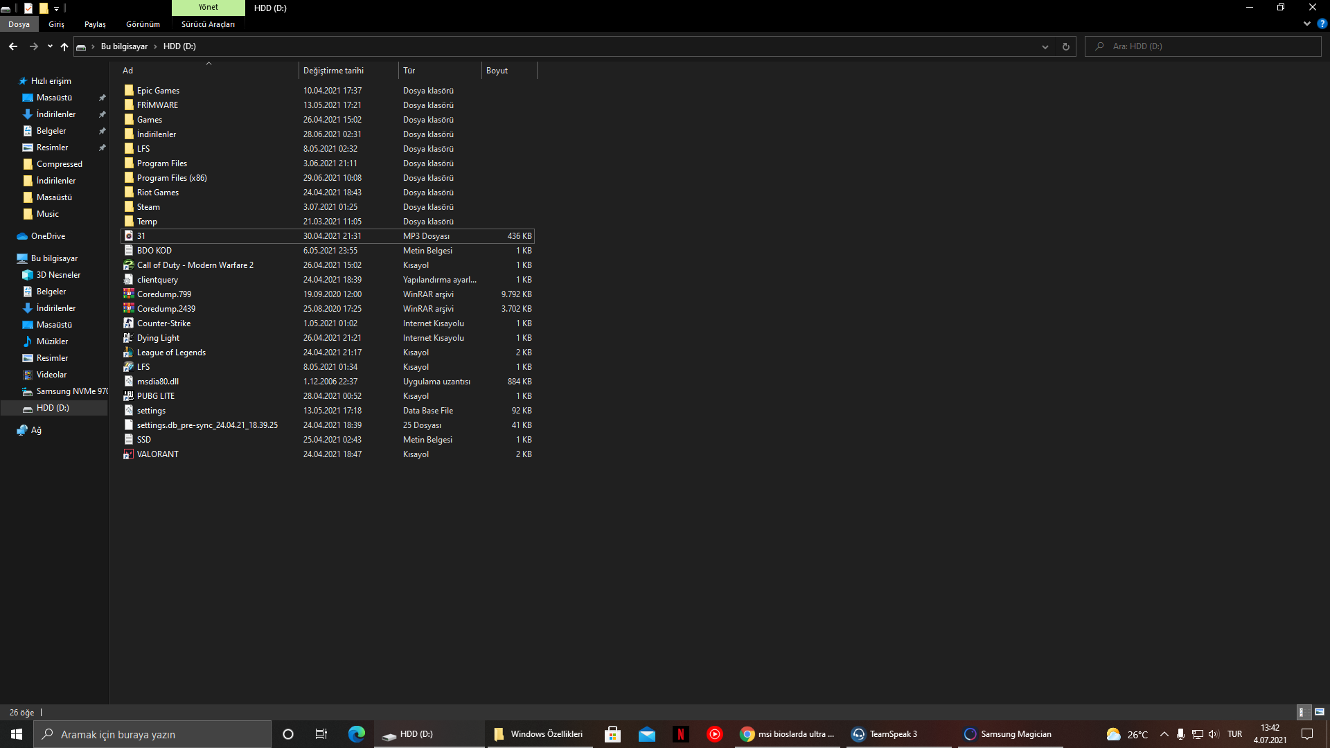The image size is (1330, 748).
Task: Open Videolar in the navigation pane
Action: 51,375
